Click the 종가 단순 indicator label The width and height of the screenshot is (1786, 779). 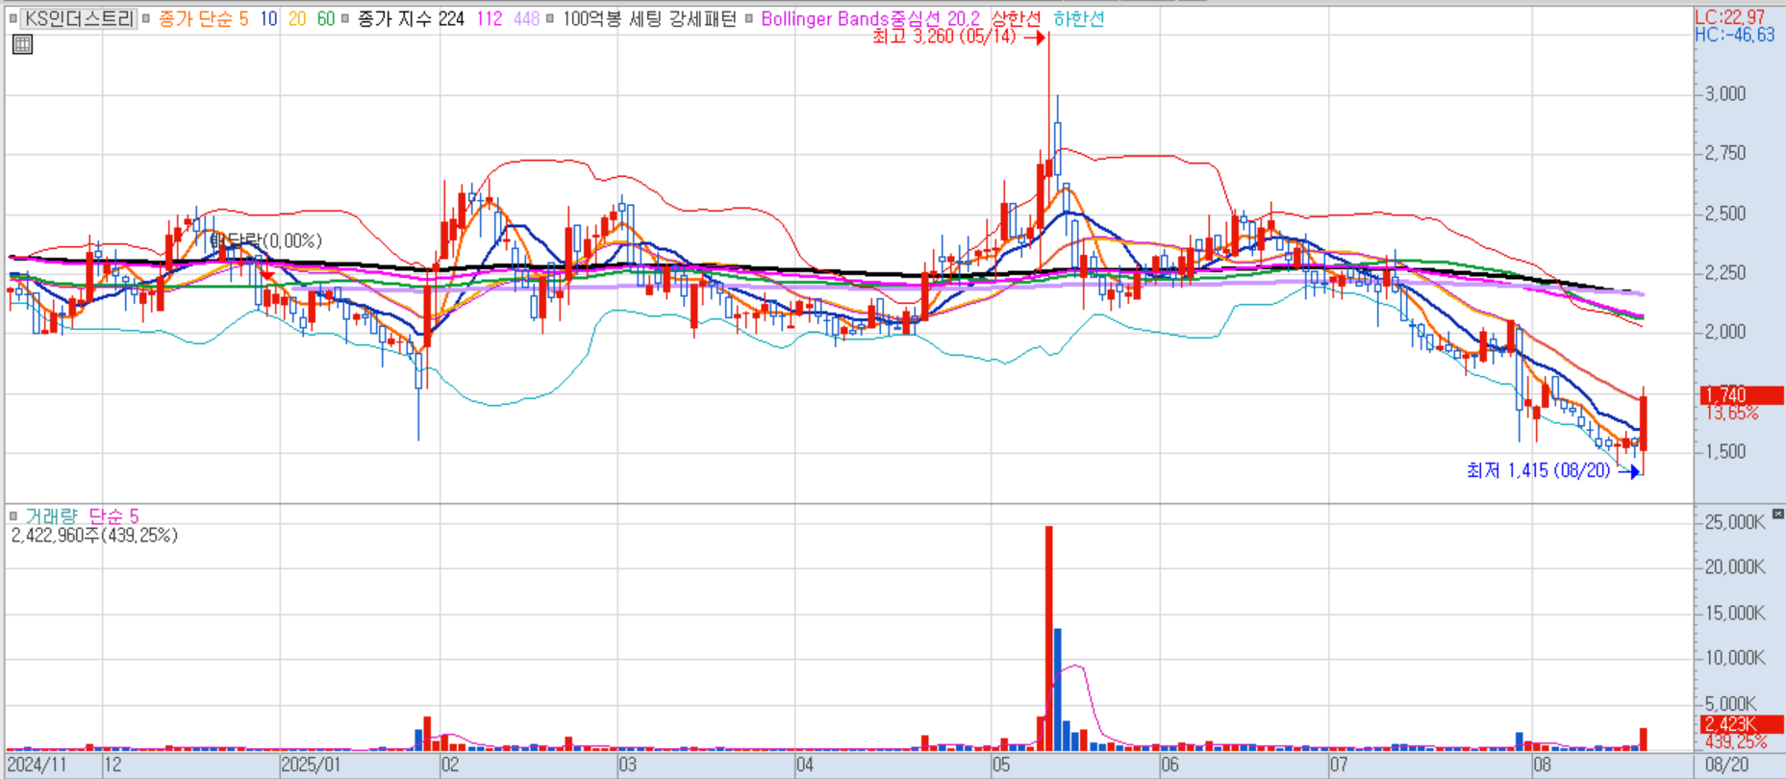click(194, 18)
